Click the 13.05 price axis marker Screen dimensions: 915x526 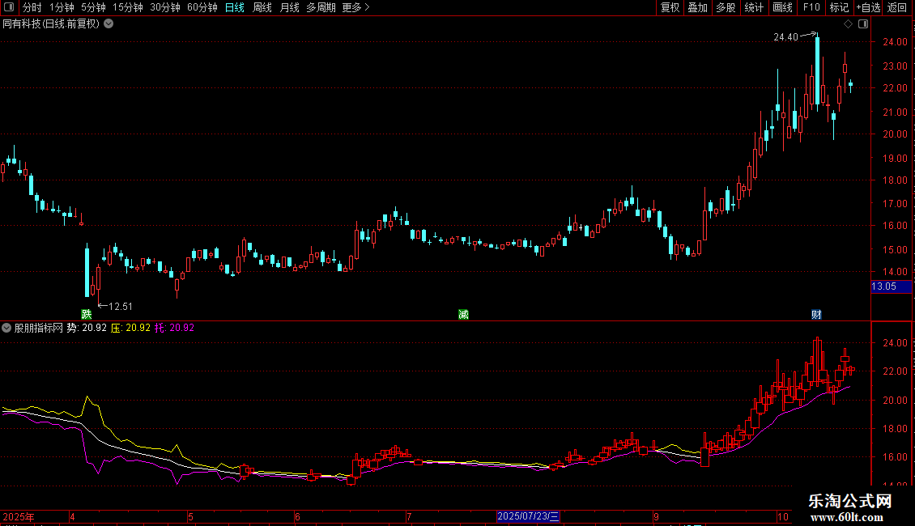click(x=891, y=286)
